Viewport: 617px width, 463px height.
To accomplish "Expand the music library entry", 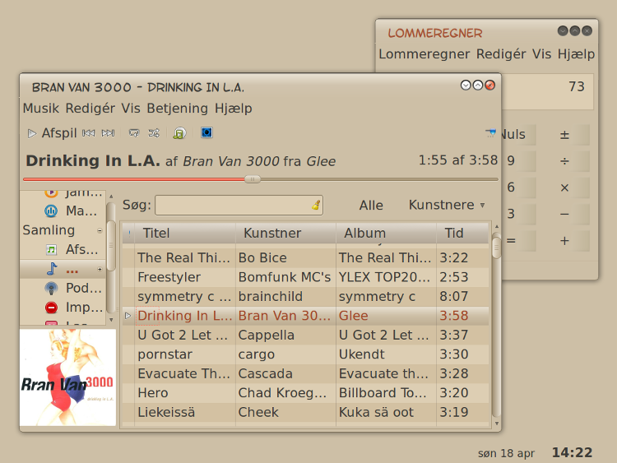I will 100,270.
